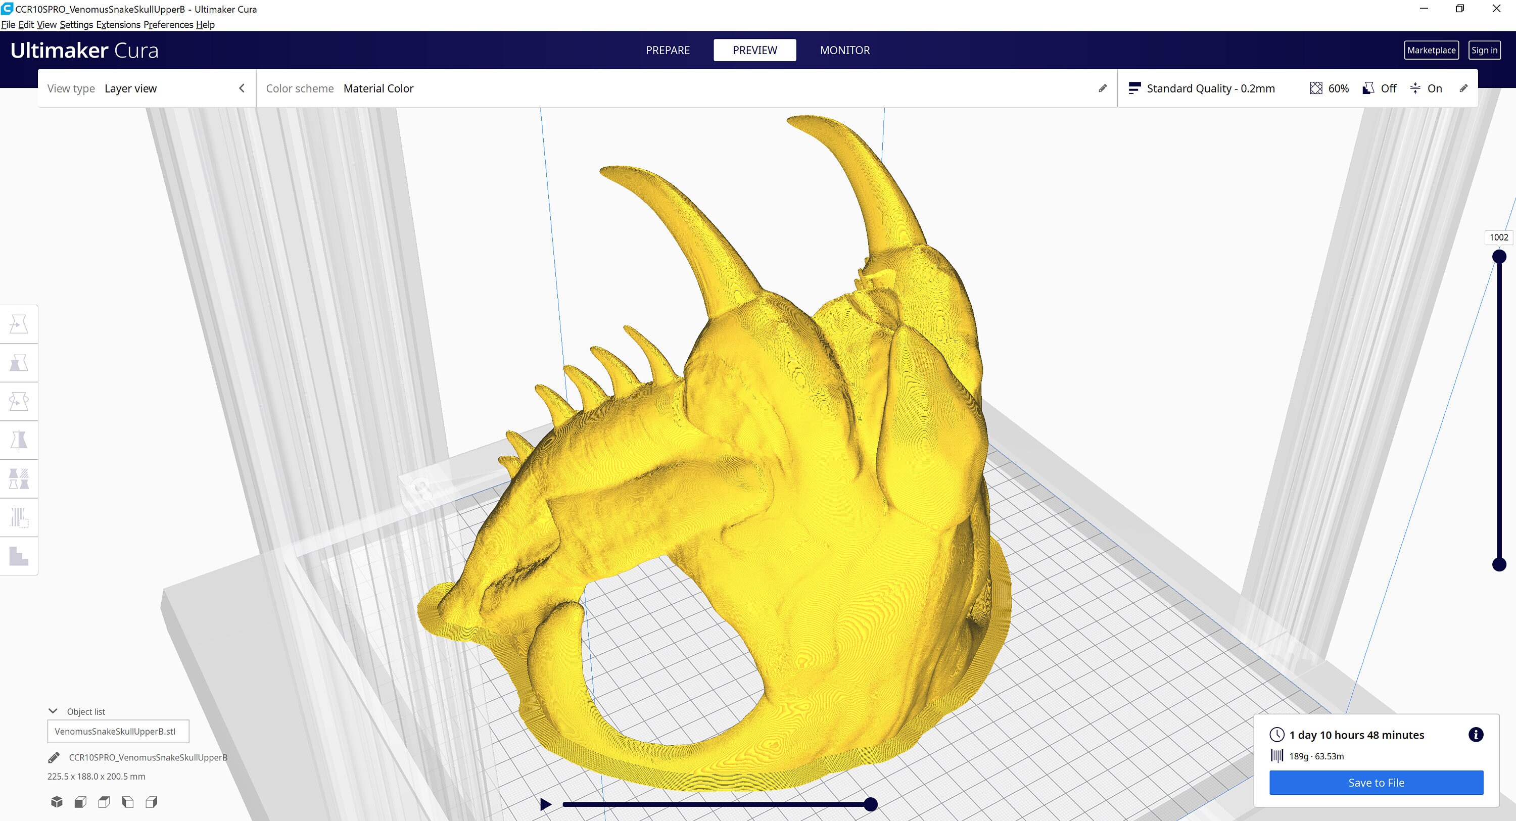Select the Rotate tool
Image resolution: width=1516 pixels, height=821 pixels.
click(19, 401)
